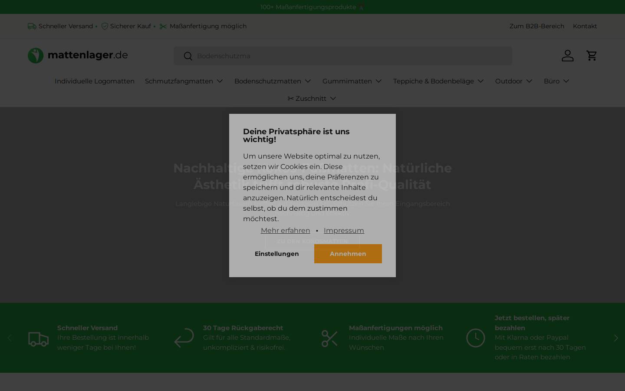This screenshot has width=625, height=391.
Task: Open the Impressum link
Action: tap(344, 231)
